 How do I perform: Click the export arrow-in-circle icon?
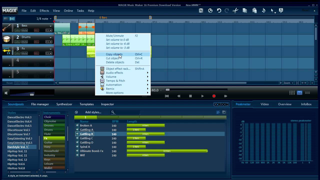pyautogui.click(x=210, y=10)
